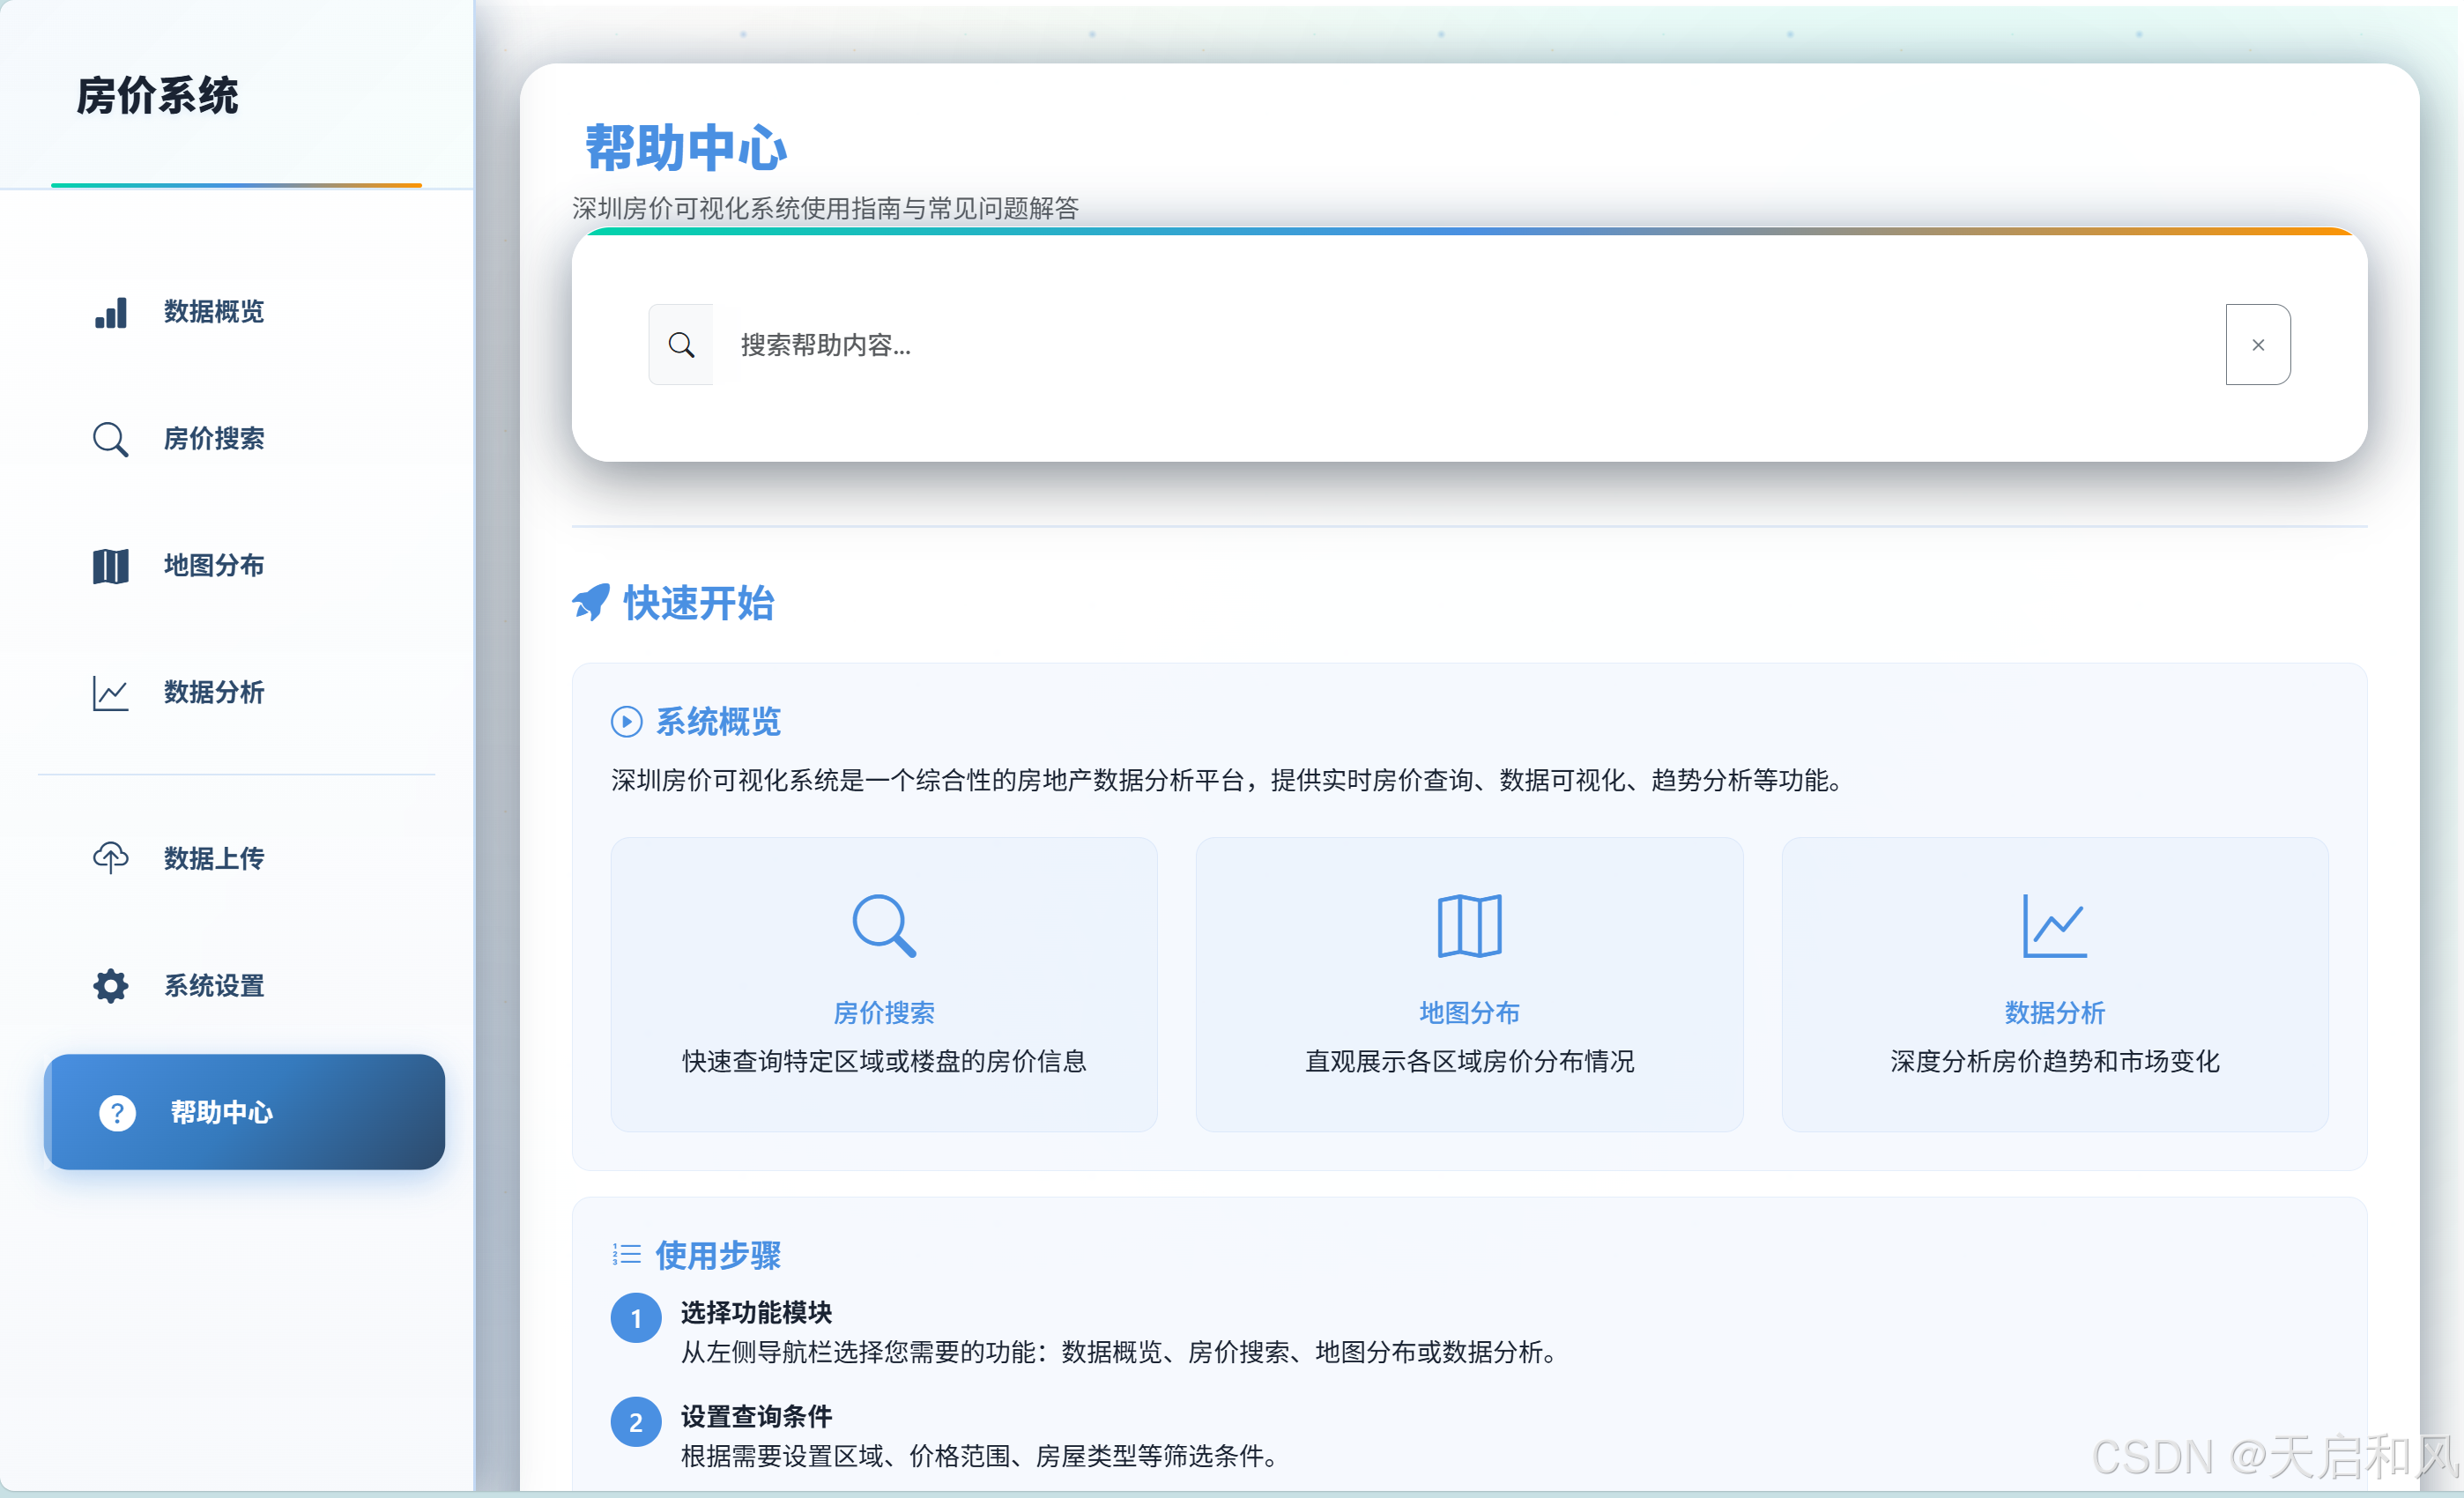Click subtitle 深圳房价可视化系统使用指南与常见问题解答

coord(826,208)
